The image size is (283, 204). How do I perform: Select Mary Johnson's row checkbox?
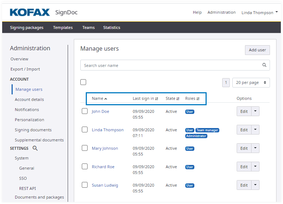(85, 148)
